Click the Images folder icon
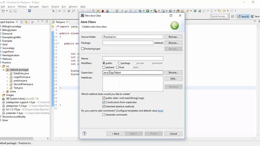The height and width of the screenshot is (146, 260). [x=4, y=95]
